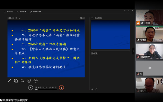Click the muted mic on 小程序用户 tile

coord(138,57)
